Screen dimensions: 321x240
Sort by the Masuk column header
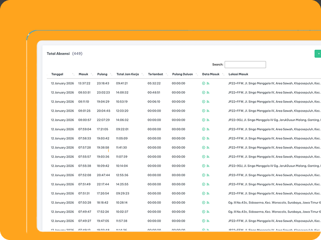click(83, 74)
